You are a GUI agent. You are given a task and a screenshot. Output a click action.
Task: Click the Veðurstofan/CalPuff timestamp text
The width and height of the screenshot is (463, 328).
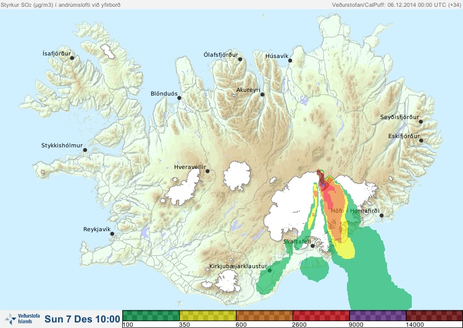pos(396,5)
